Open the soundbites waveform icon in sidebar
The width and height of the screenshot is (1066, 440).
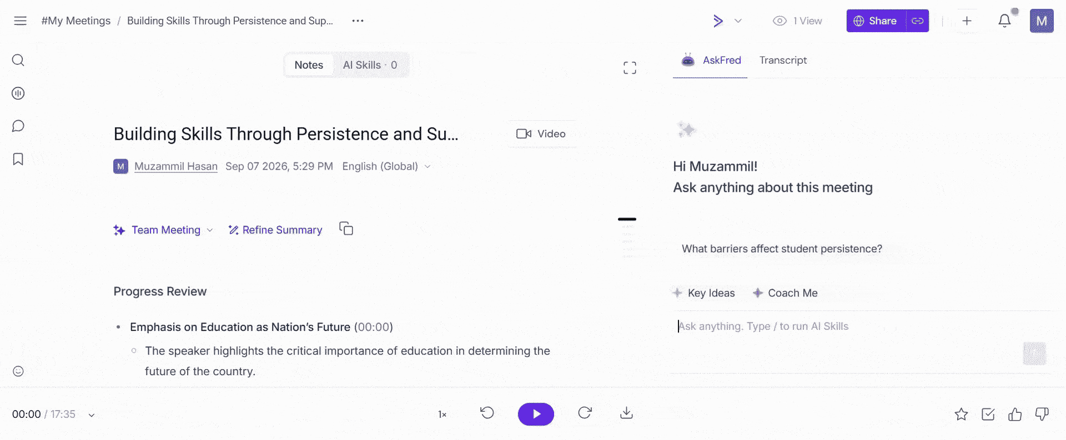(x=18, y=93)
